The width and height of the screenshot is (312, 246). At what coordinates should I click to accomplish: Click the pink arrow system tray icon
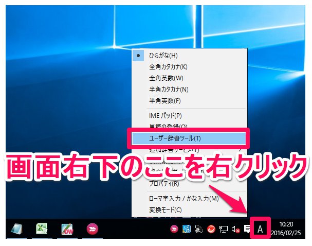point(174,229)
